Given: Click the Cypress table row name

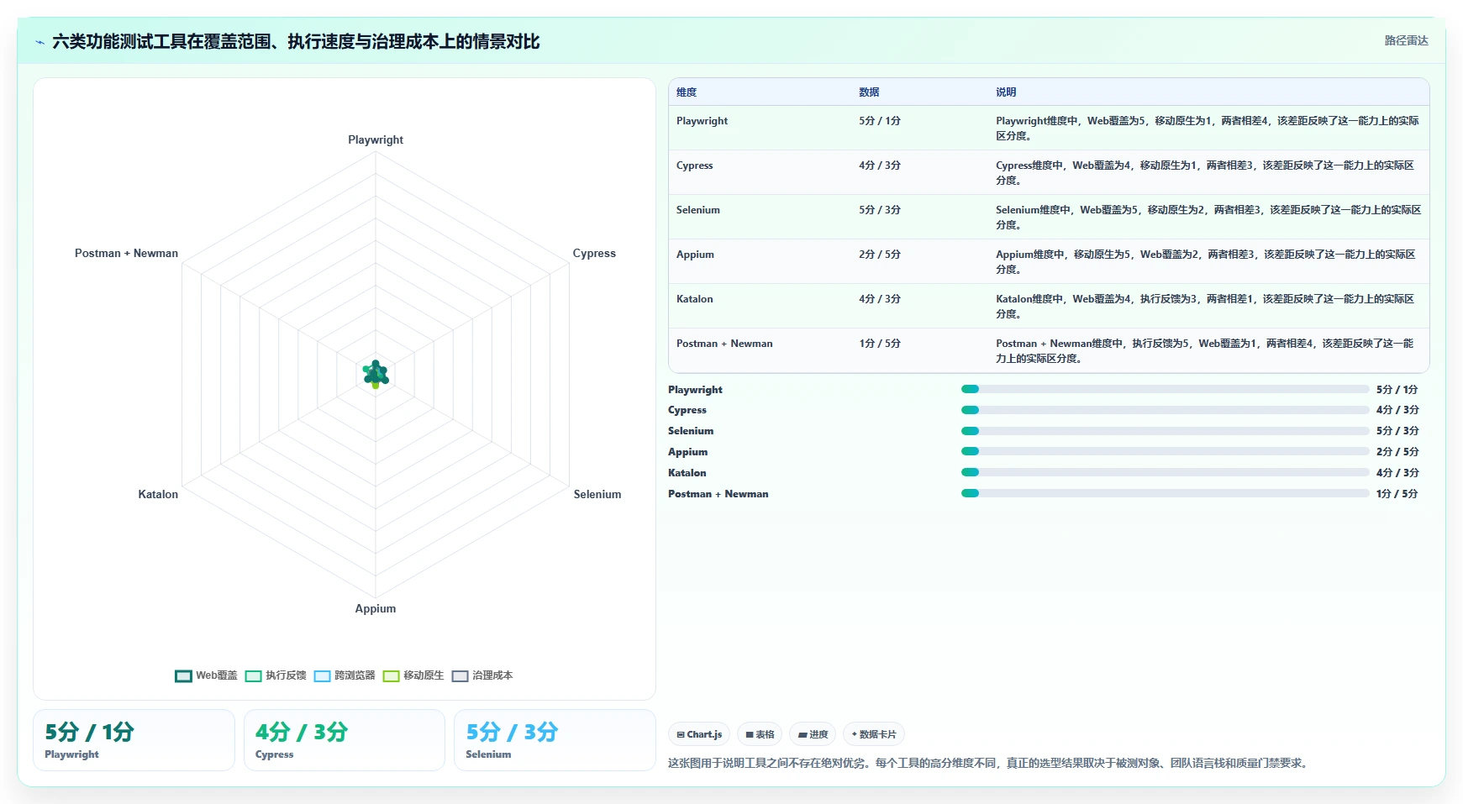Looking at the screenshot, I should coord(694,166).
